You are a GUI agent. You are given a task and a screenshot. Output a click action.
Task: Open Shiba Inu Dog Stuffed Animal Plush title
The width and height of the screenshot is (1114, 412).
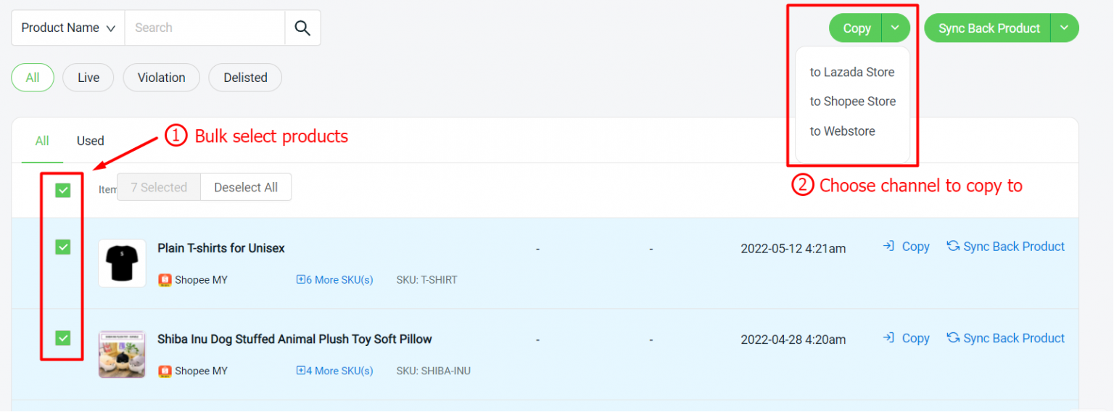pyautogui.click(x=294, y=339)
